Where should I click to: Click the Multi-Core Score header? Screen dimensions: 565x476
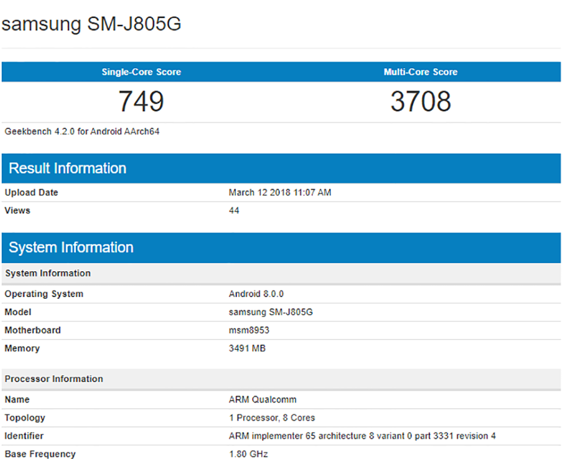pos(420,72)
